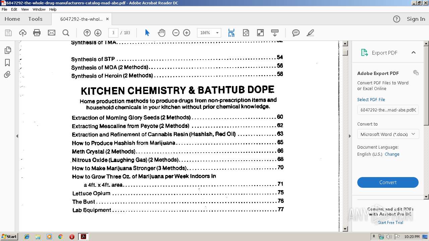
Task: Zoom in with plus icon
Action: click(x=187, y=33)
